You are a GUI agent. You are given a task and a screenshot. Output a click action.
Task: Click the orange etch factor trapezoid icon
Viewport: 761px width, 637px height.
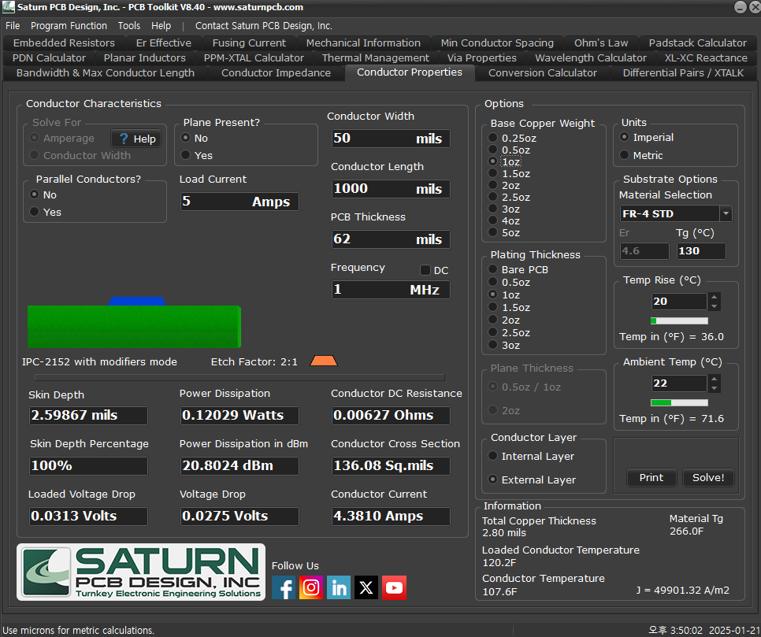pyautogui.click(x=324, y=361)
